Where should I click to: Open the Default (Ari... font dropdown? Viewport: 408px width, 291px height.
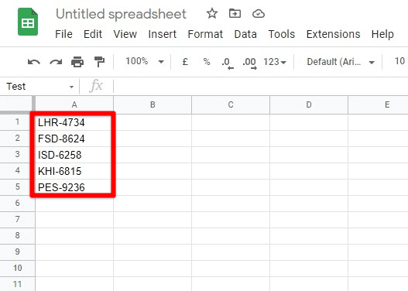click(x=341, y=62)
